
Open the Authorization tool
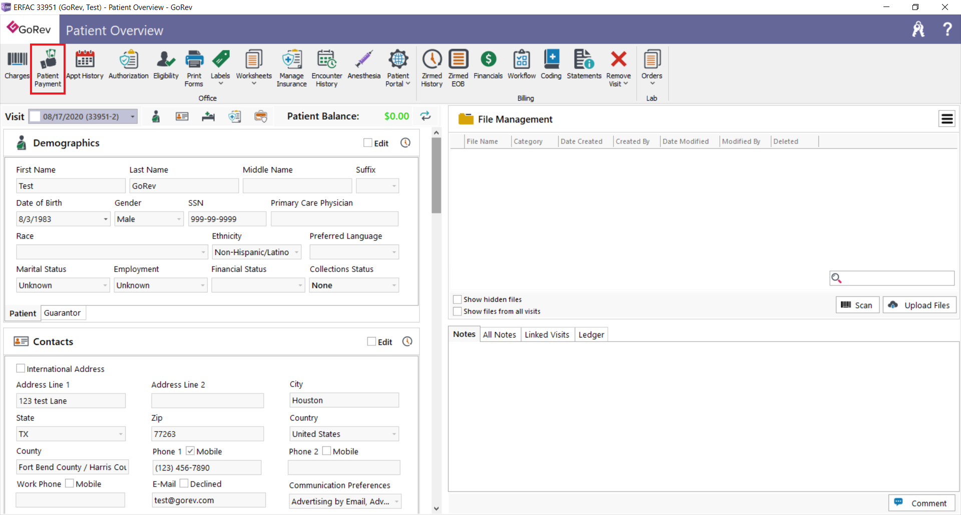[x=129, y=65]
